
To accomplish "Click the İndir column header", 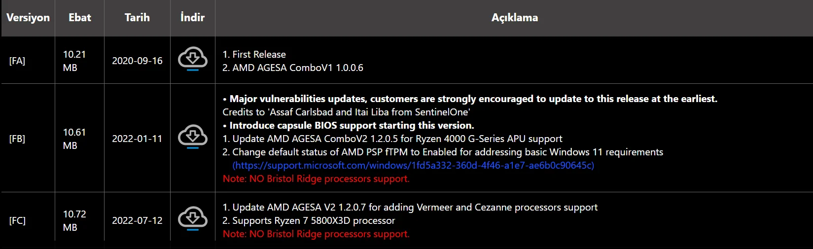I will click(x=192, y=18).
